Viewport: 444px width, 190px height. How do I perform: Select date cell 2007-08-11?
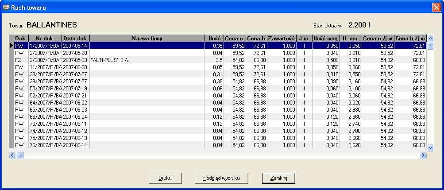(76, 124)
